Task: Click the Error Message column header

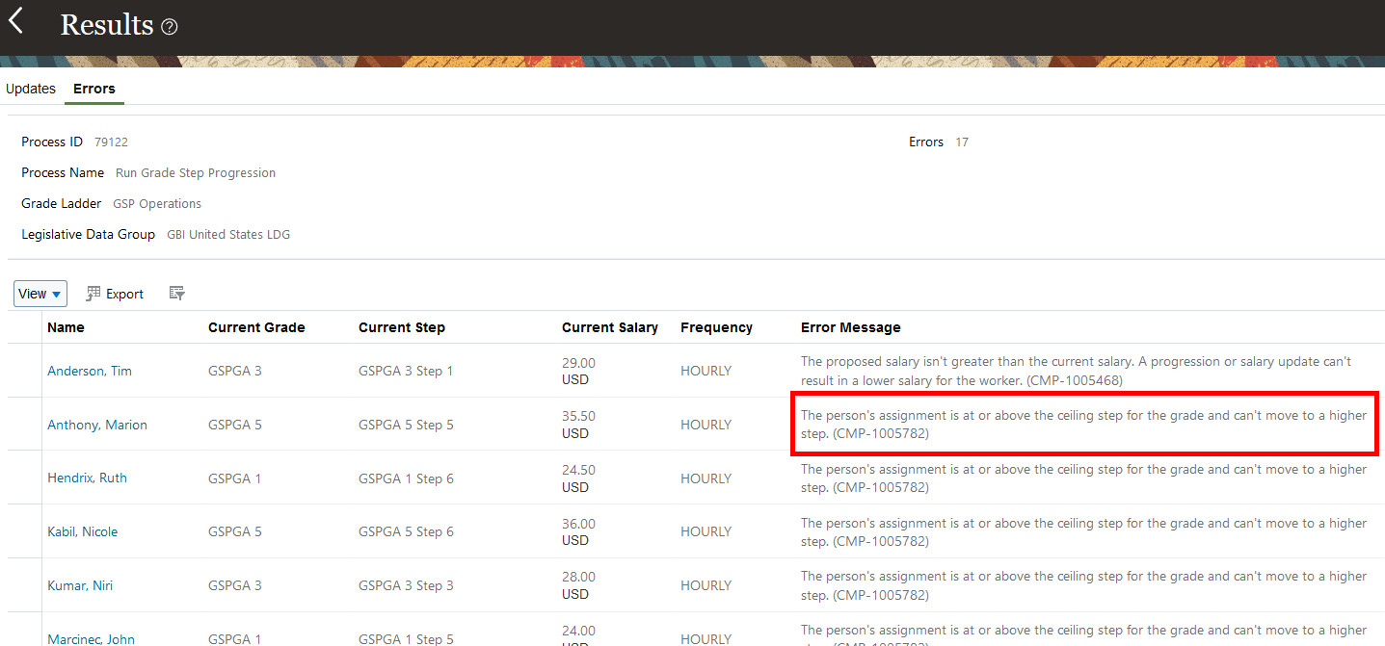Action: (851, 327)
